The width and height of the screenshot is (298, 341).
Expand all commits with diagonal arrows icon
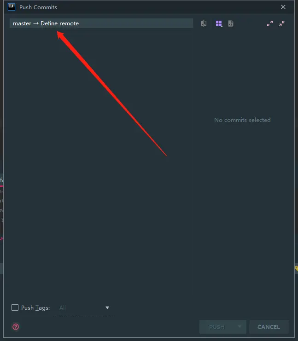[270, 23]
